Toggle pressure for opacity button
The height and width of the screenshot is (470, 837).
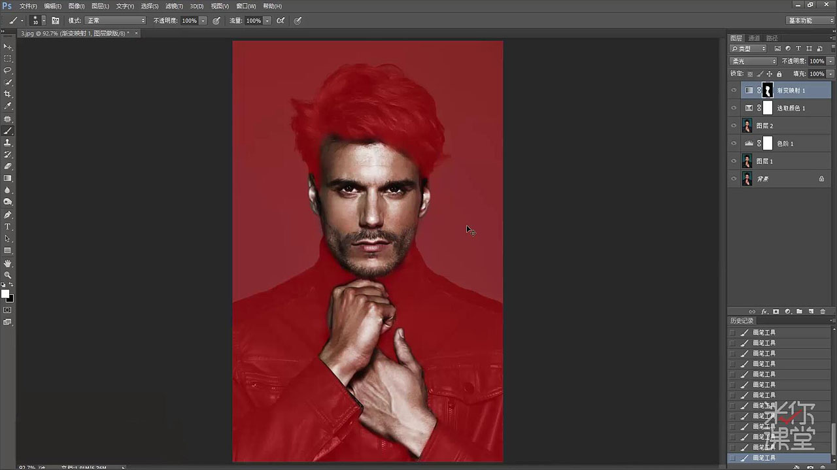[x=216, y=21]
